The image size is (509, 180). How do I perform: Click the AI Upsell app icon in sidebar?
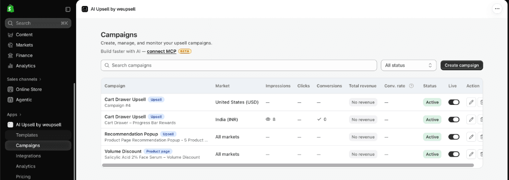[10, 124]
